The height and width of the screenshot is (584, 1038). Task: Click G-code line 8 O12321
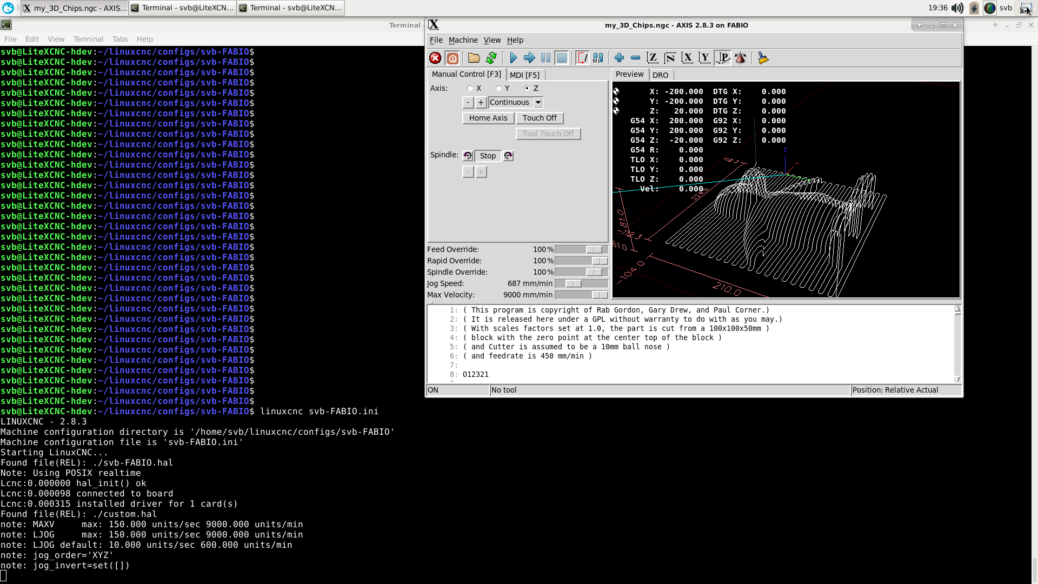click(x=475, y=374)
